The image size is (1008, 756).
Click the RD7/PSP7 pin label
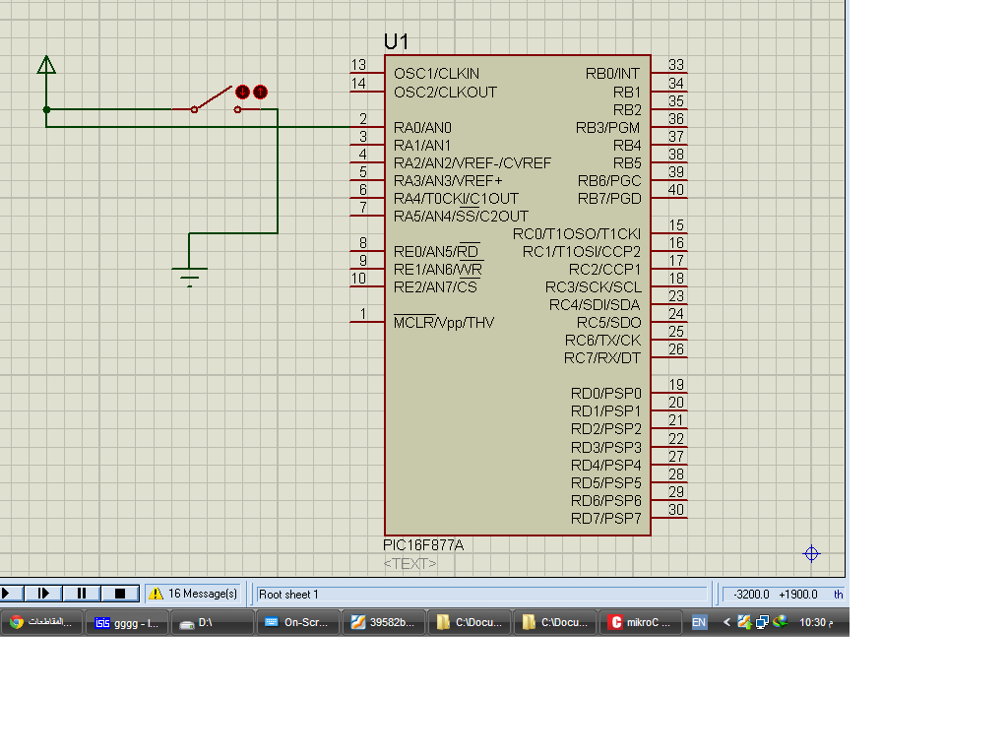pos(606,518)
